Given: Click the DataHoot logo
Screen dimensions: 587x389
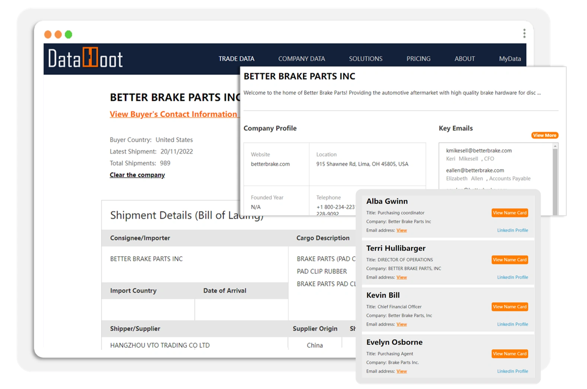Looking at the screenshot, I should [85, 59].
